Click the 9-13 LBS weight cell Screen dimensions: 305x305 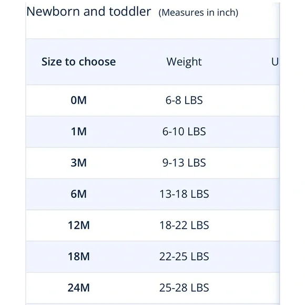(184, 163)
